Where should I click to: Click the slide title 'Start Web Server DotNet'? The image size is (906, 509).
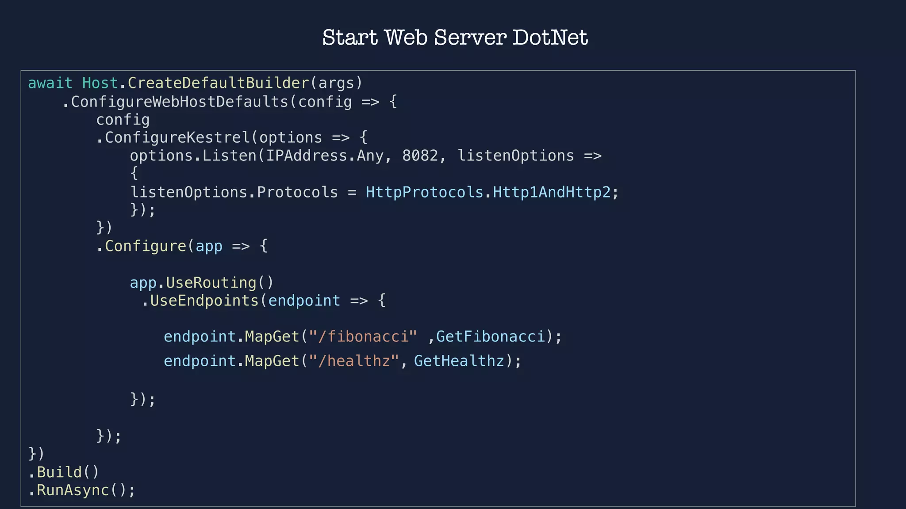pos(455,37)
